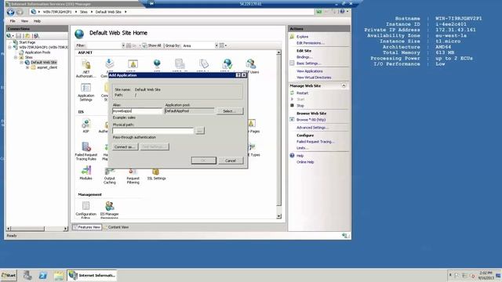Open the IIS Manager Permissions icon
The image size is (502, 282).
pyautogui.click(x=110, y=209)
